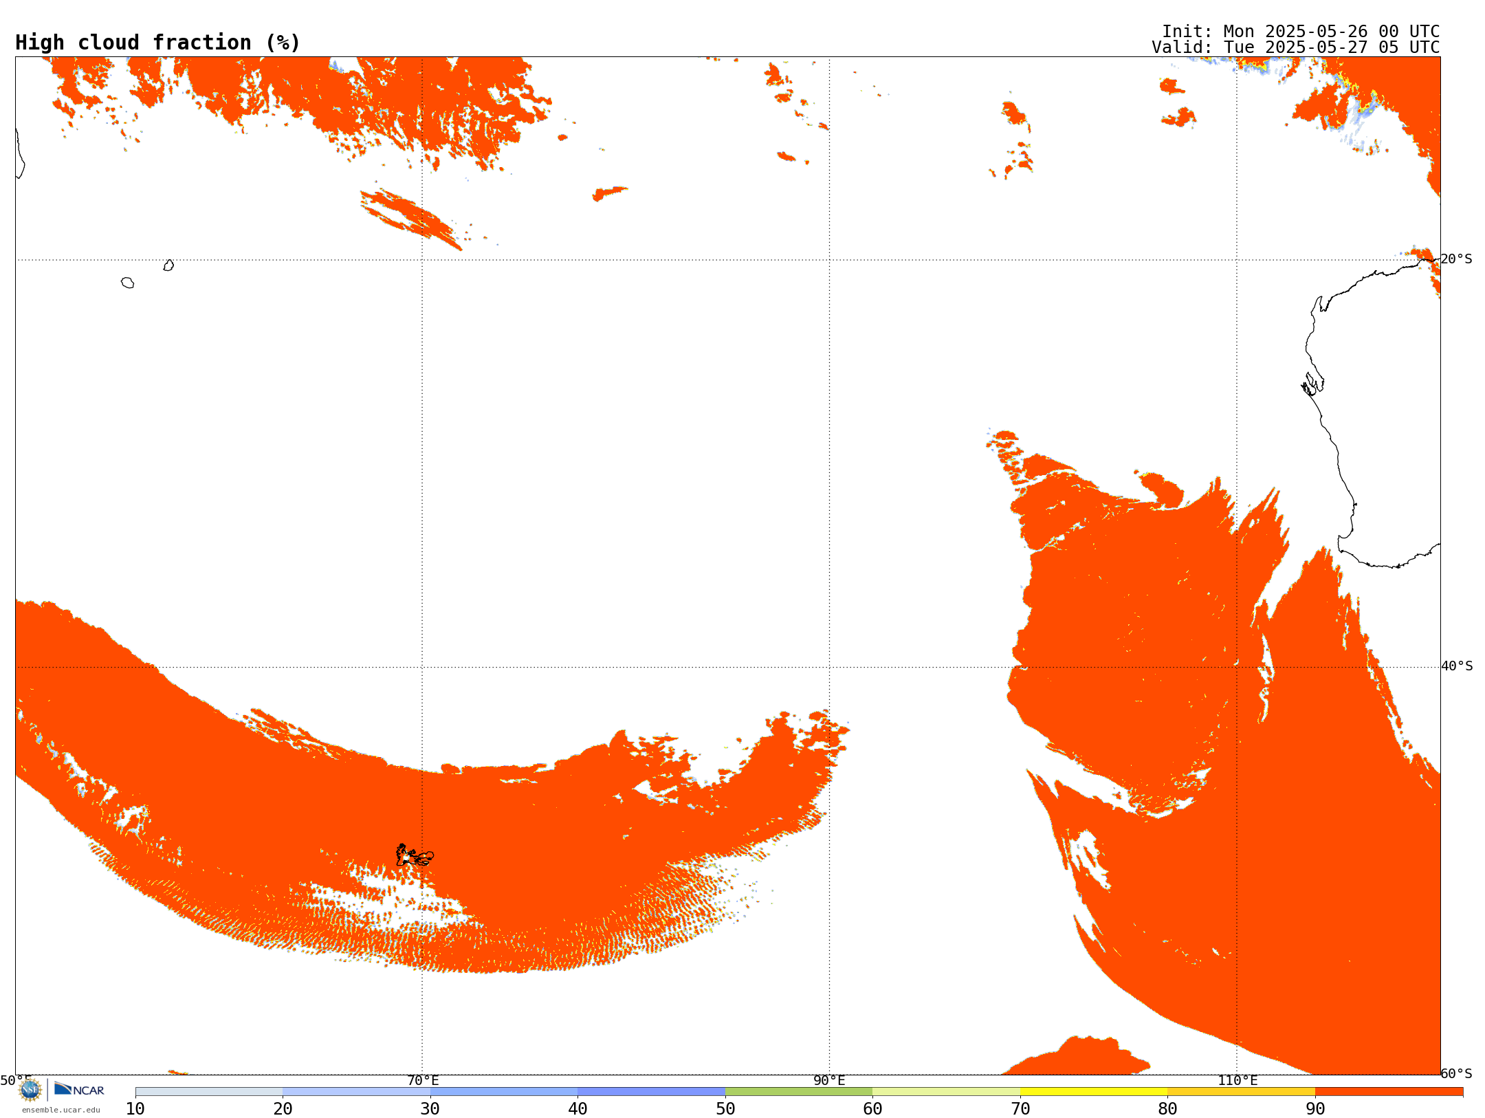This screenshot has height=1118, width=1485.
Task: Click the 40-50 periwinkle colorbar segment
Action: tap(651, 1092)
